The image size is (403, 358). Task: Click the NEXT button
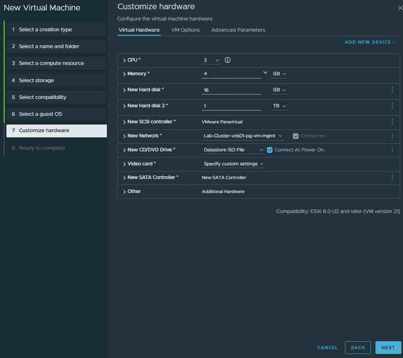point(388,348)
